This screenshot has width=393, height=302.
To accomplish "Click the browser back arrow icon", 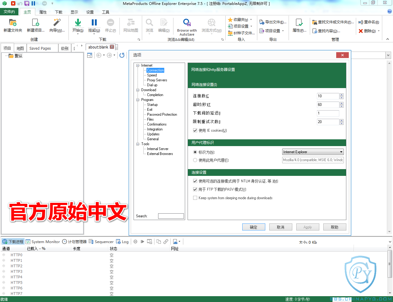I will click(99, 55).
